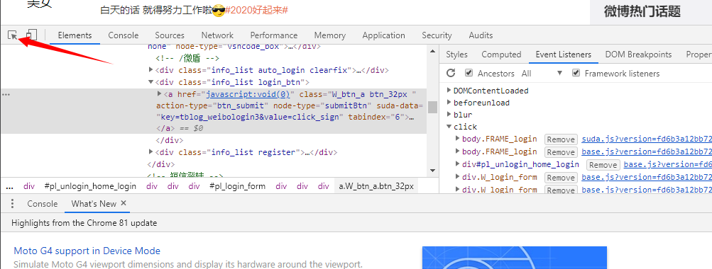Click the 微博热门话题 heading
The height and width of the screenshot is (269, 712).
point(642,11)
